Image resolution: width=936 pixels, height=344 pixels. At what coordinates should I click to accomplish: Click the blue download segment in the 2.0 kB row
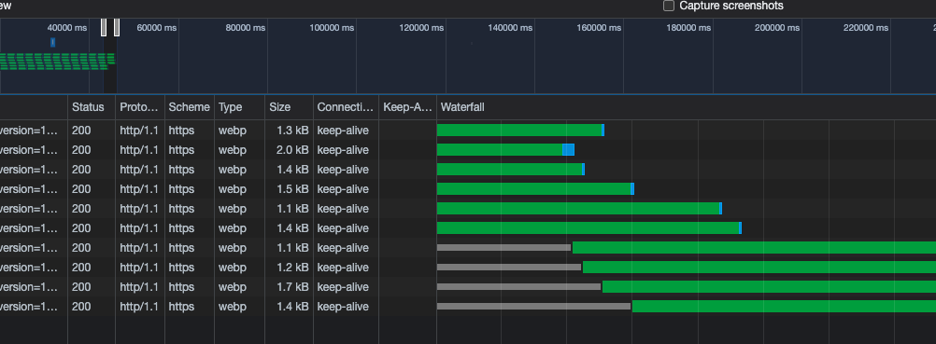pyautogui.click(x=568, y=150)
